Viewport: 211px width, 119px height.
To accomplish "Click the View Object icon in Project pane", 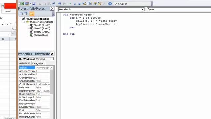I will (x=26, y=14).
